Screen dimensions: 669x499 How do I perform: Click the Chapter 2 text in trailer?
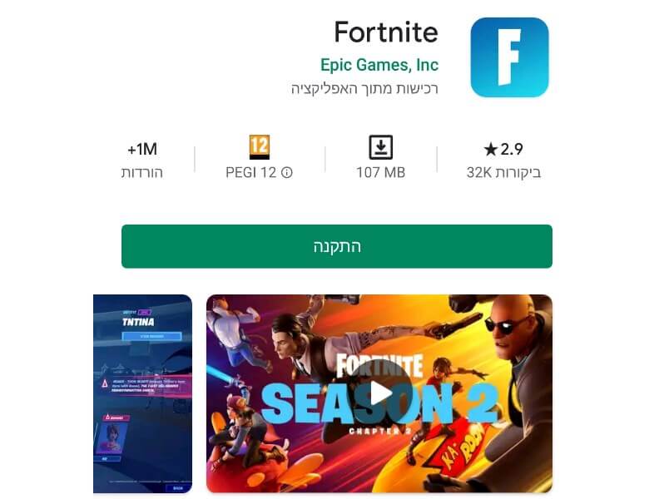coord(379,431)
